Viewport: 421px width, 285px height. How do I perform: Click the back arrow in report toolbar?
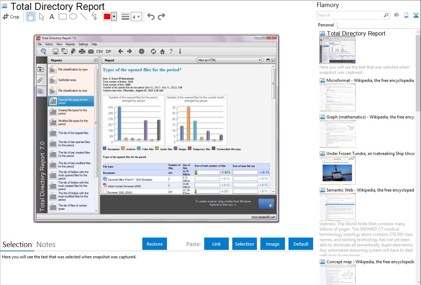tap(121, 51)
